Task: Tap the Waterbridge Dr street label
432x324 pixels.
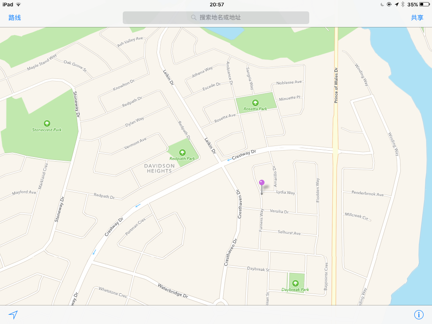Action: [x=173, y=291]
